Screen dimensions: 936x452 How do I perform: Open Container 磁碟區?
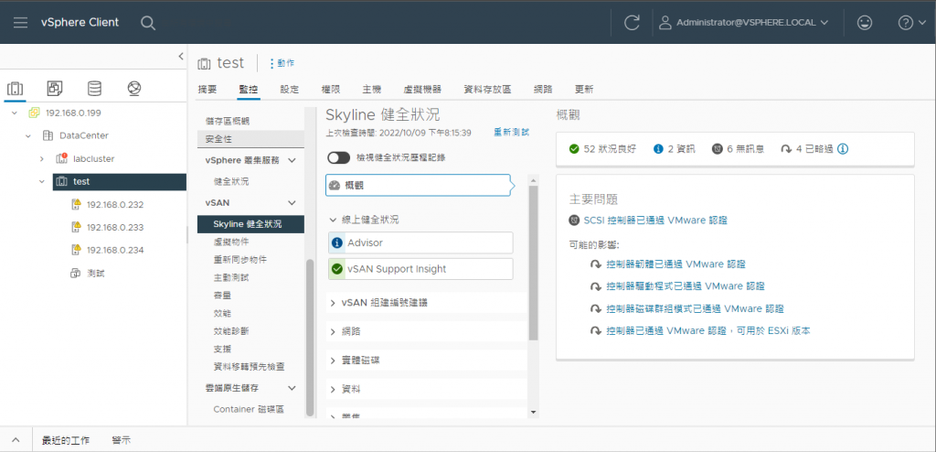(x=249, y=410)
